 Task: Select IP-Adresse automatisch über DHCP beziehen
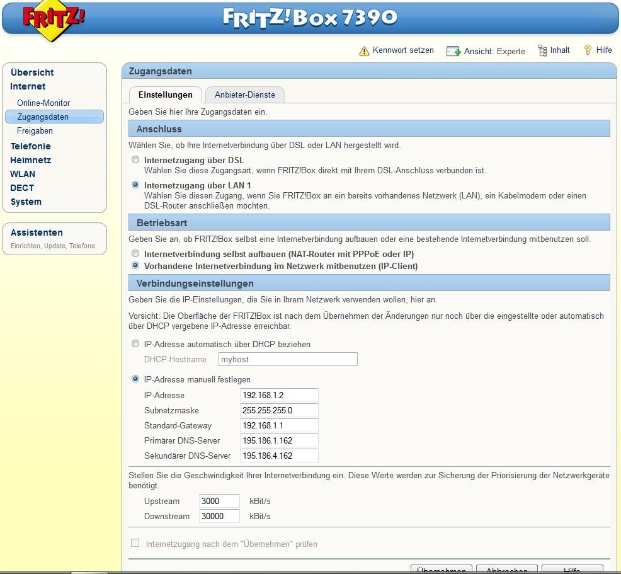(135, 345)
